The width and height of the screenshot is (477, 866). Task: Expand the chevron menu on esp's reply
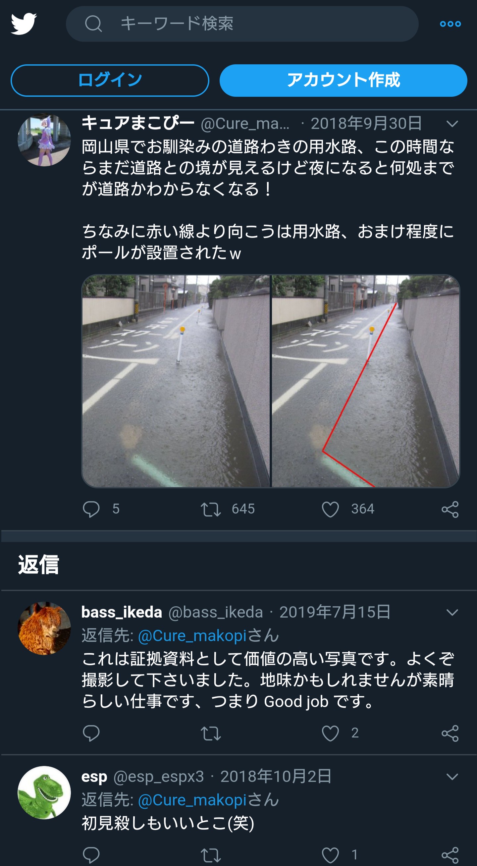click(x=452, y=777)
